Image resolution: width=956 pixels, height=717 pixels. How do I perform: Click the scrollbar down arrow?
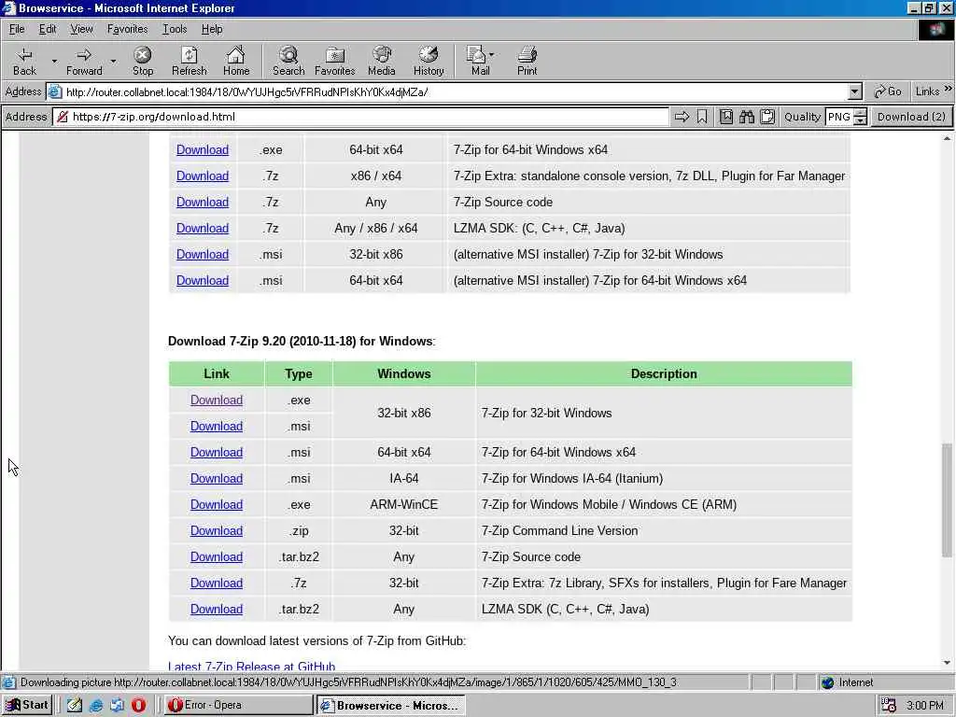pyautogui.click(x=947, y=663)
